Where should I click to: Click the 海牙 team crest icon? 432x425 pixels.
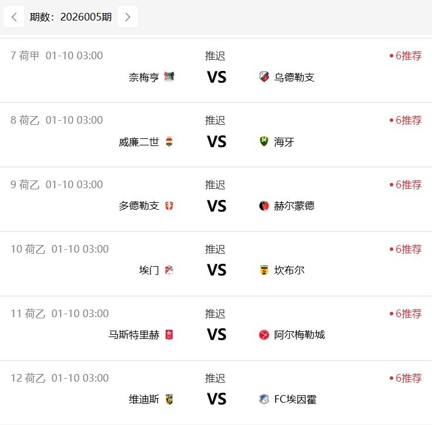[x=264, y=141]
